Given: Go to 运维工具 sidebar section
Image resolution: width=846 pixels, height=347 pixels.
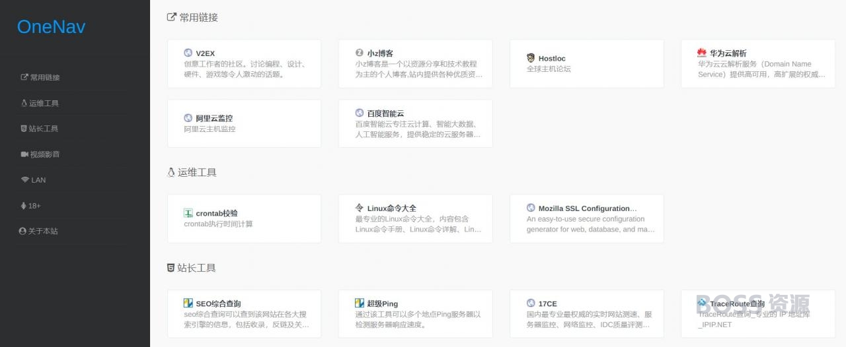Looking at the screenshot, I should pyautogui.click(x=44, y=103).
